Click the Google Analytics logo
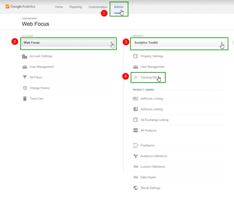234x197 pixels. point(20,6)
